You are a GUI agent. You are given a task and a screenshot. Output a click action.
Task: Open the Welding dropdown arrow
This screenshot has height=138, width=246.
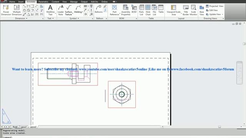[83, 12]
